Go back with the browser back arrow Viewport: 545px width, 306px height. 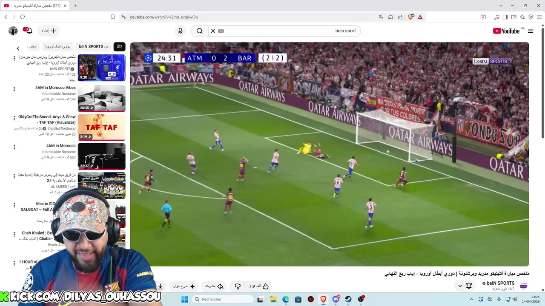6,17
